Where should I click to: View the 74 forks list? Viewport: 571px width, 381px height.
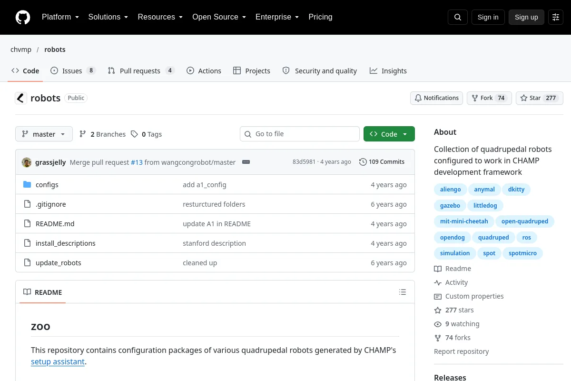[x=452, y=338]
